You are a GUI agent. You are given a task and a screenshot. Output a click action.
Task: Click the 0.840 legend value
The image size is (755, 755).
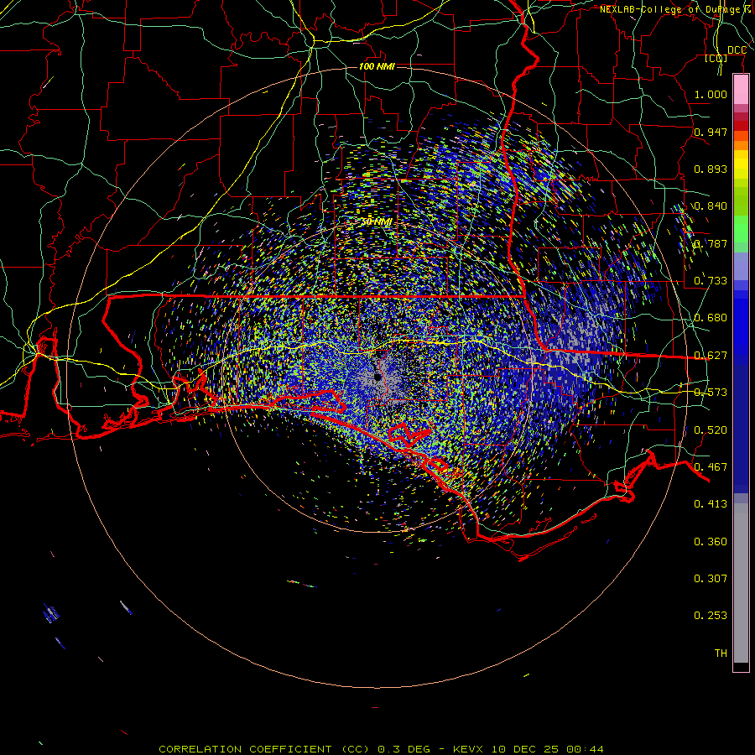(711, 206)
